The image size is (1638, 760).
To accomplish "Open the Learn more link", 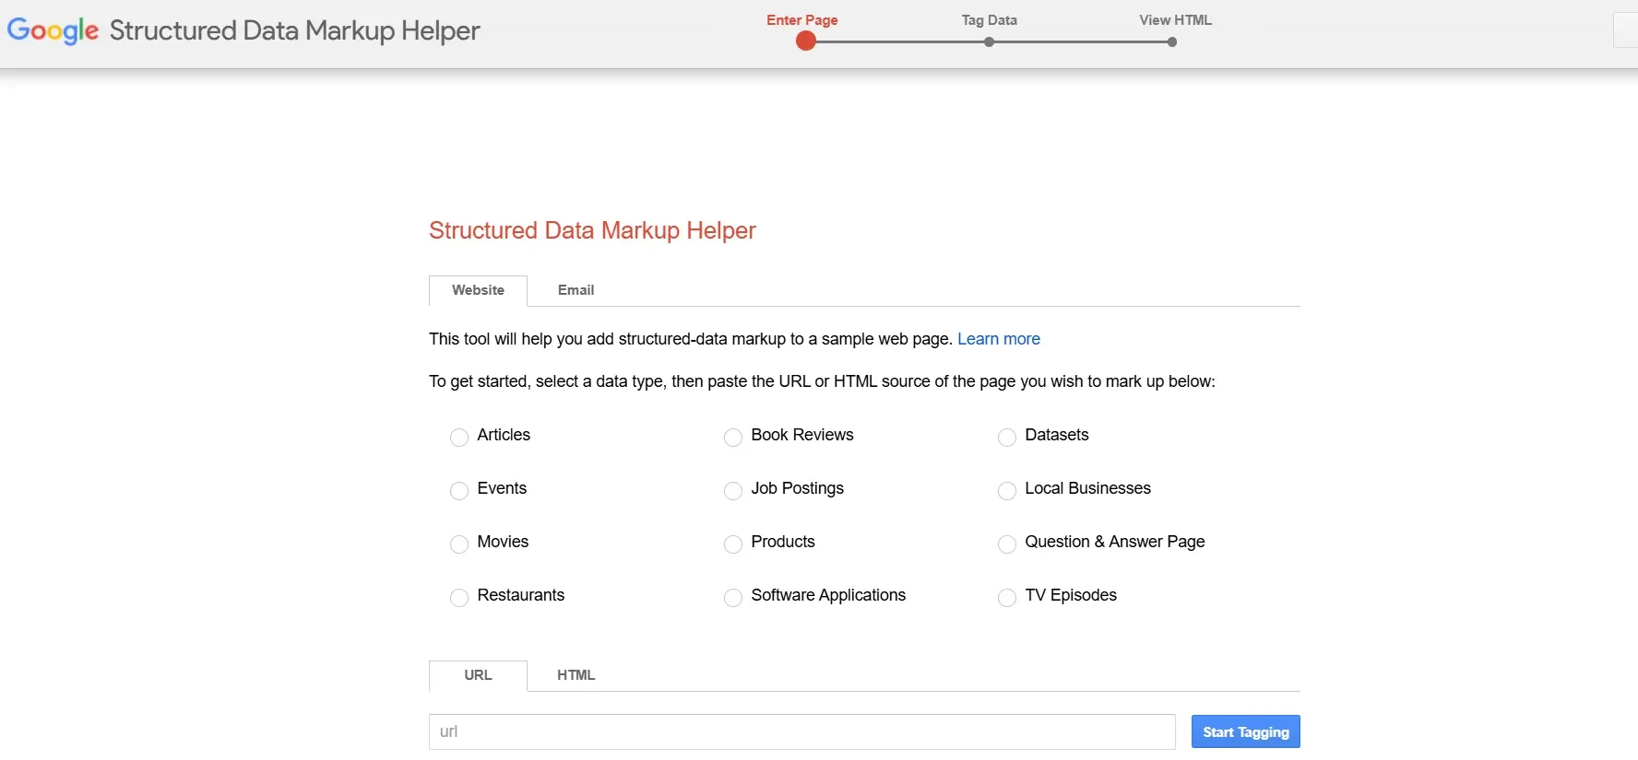I will [x=998, y=339].
